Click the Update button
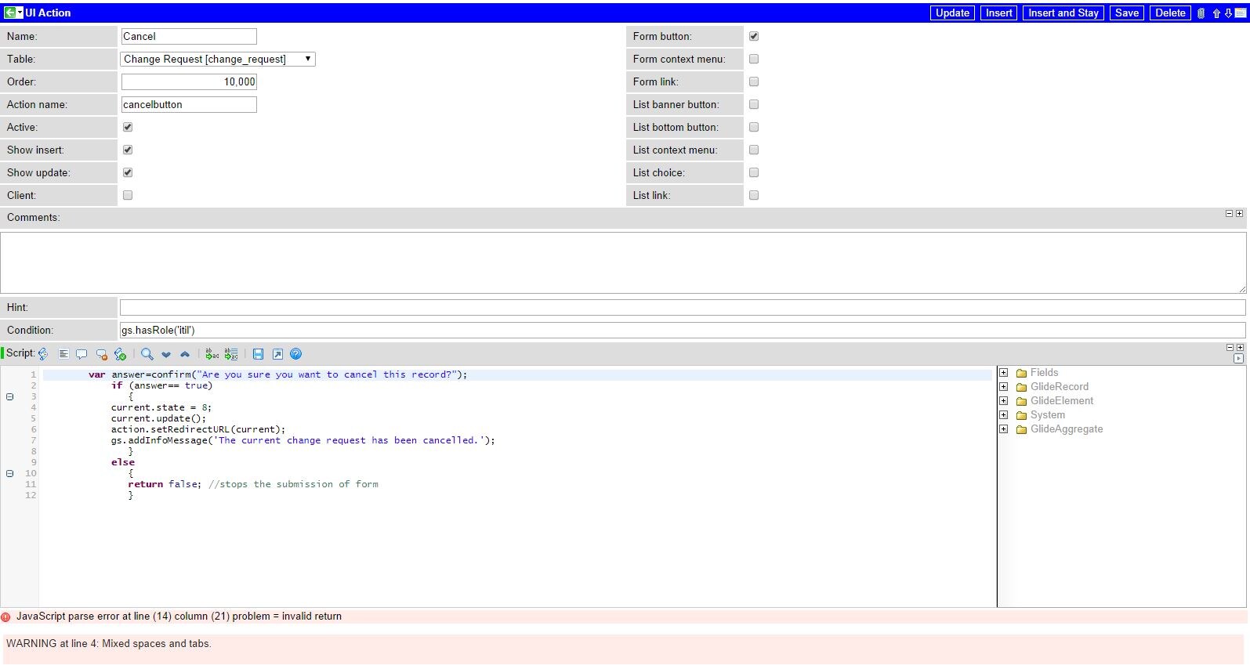The width and height of the screenshot is (1250, 669). coord(952,13)
